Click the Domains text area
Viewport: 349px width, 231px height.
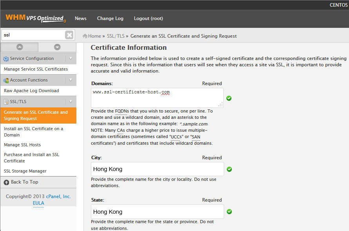(x=157, y=98)
